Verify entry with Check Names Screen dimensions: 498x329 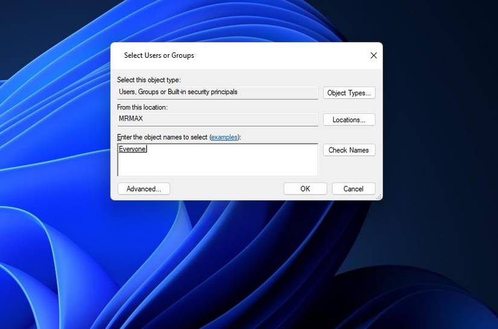(349, 150)
